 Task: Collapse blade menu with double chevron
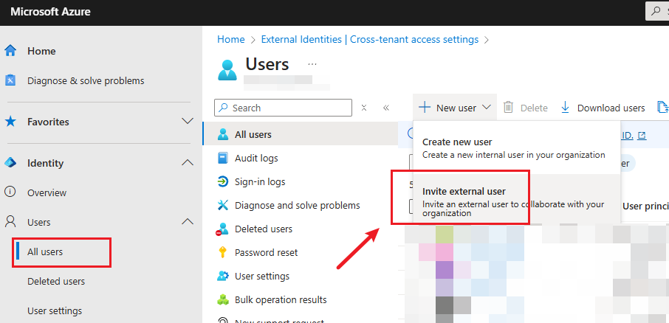pos(386,108)
